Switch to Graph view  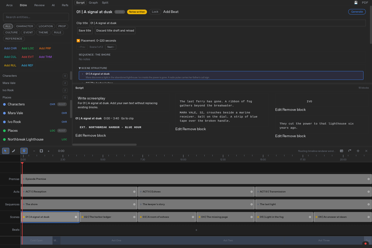[x=93, y=3]
